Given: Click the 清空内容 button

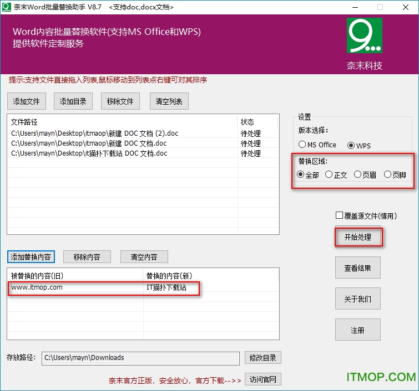Looking at the screenshot, I should (x=144, y=257).
